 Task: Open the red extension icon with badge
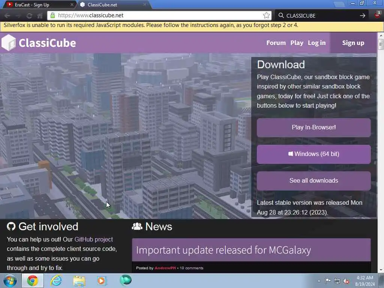pos(377,15)
